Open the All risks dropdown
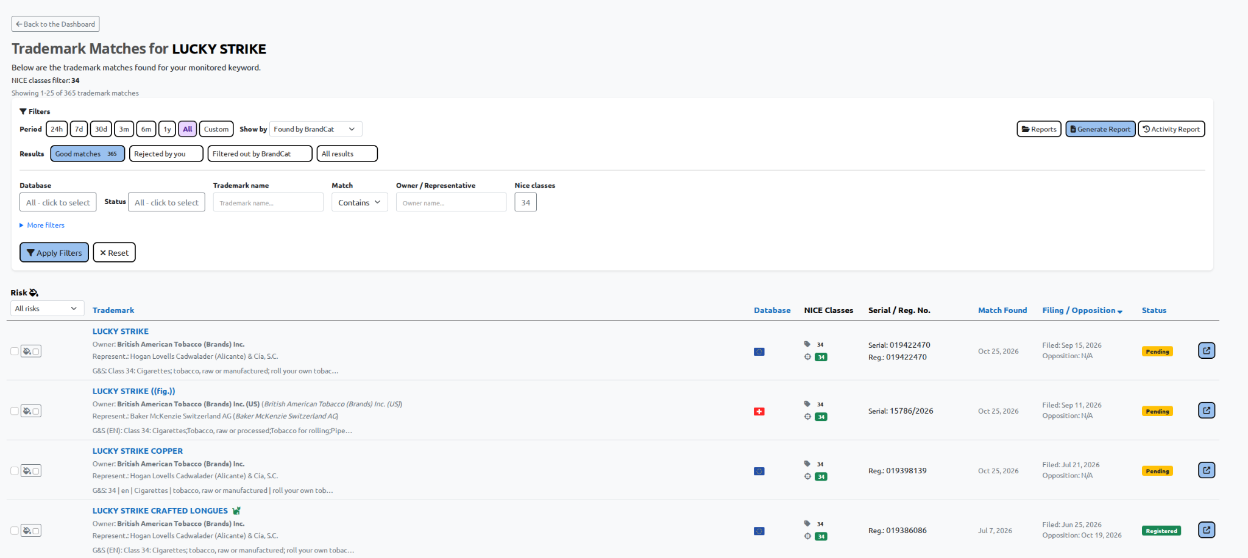Screen dimensions: 1248x558 coord(48,308)
